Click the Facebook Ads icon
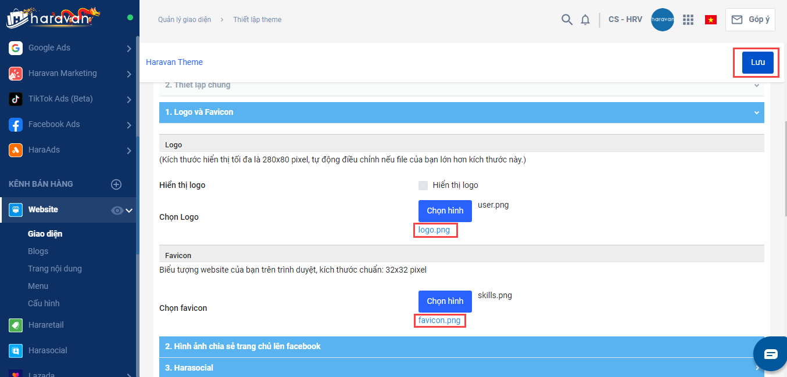 (16, 125)
